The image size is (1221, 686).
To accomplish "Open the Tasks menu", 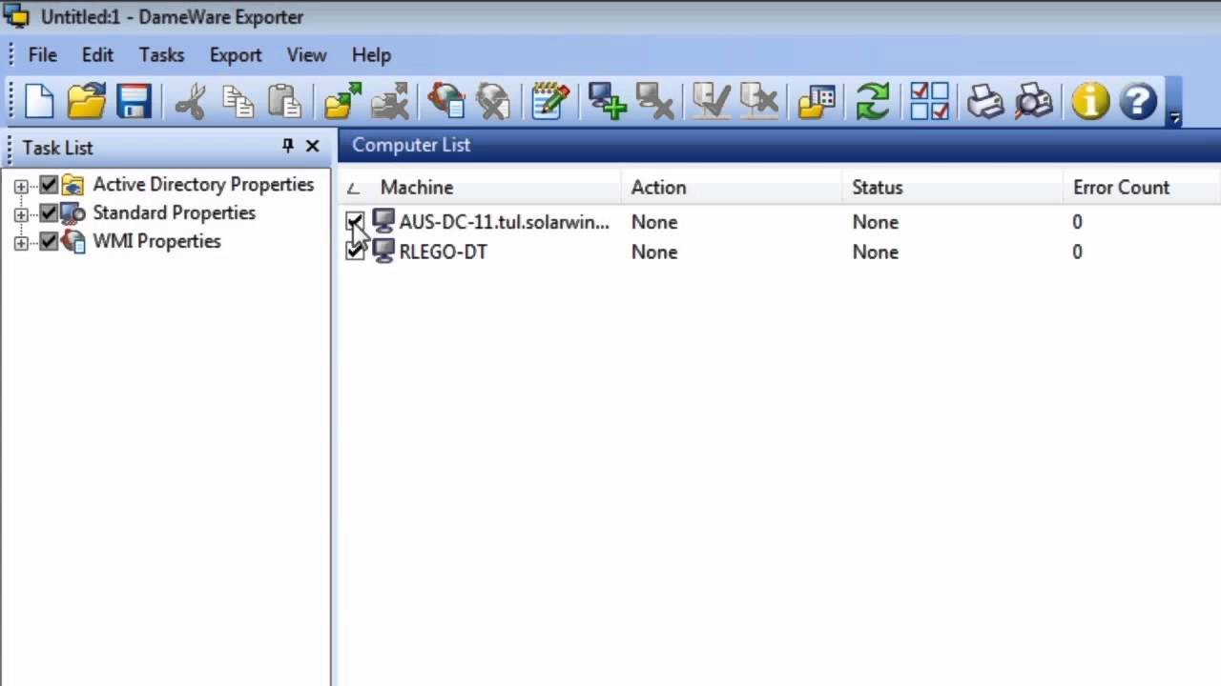I will coord(161,54).
